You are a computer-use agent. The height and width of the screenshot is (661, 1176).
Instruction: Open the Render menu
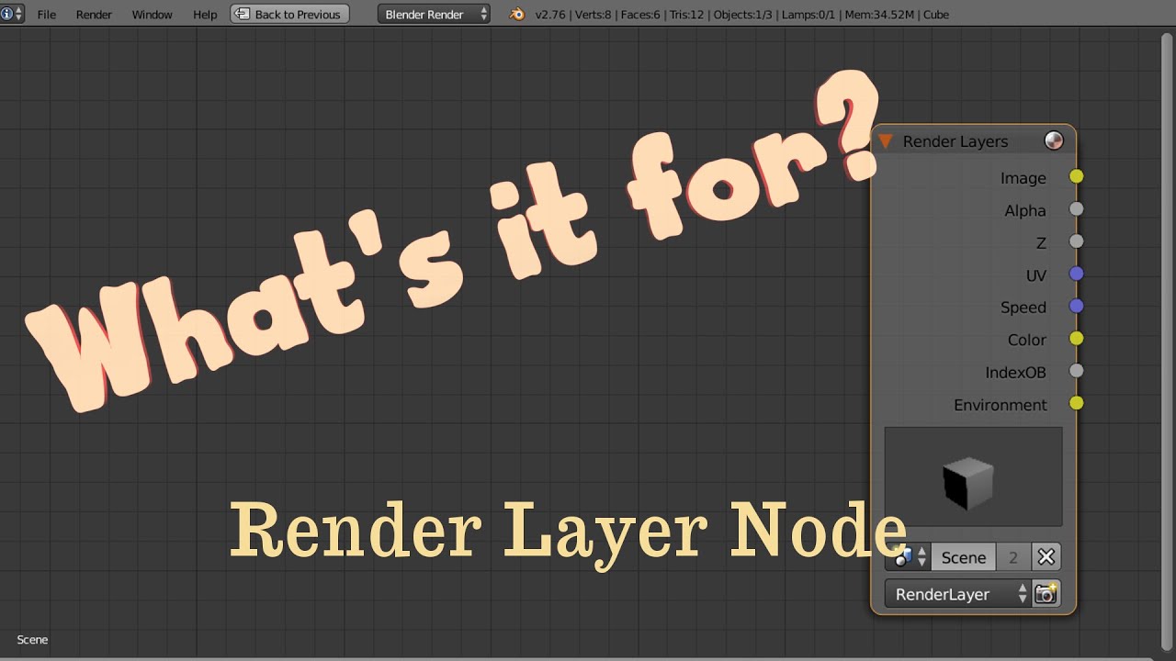click(x=94, y=15)
